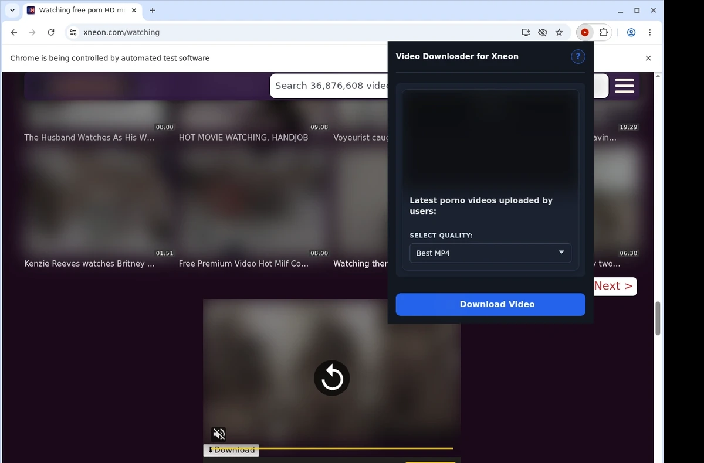Open the thumbnail with 01:51 duration
The width and height of the screenshot is (704, 463).
tap(98, 202)
